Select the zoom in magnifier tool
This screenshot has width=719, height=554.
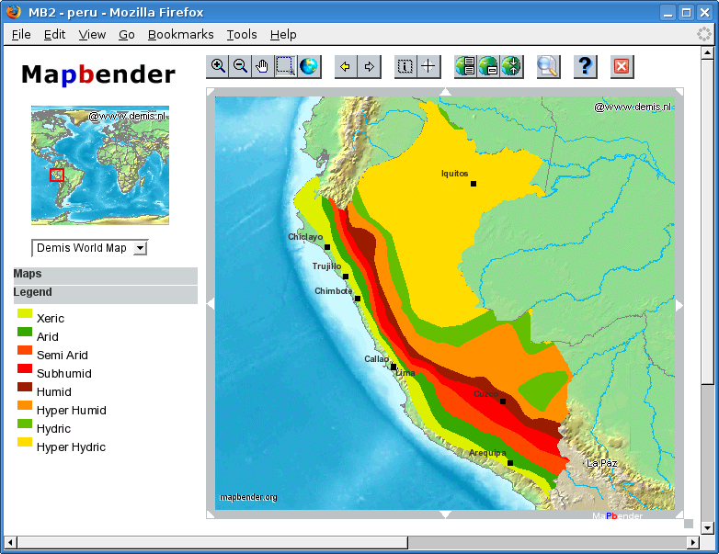[218, 66]
